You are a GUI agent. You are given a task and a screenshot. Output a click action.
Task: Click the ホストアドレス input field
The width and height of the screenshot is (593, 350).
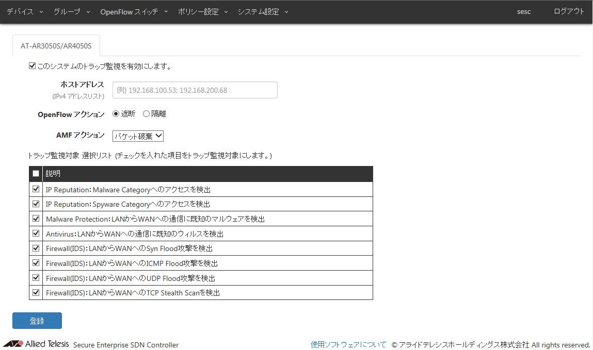tap(195, 90)
